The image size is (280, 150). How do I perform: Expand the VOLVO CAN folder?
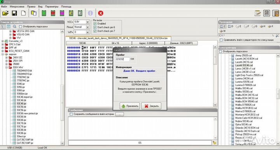tap(10, 34)
